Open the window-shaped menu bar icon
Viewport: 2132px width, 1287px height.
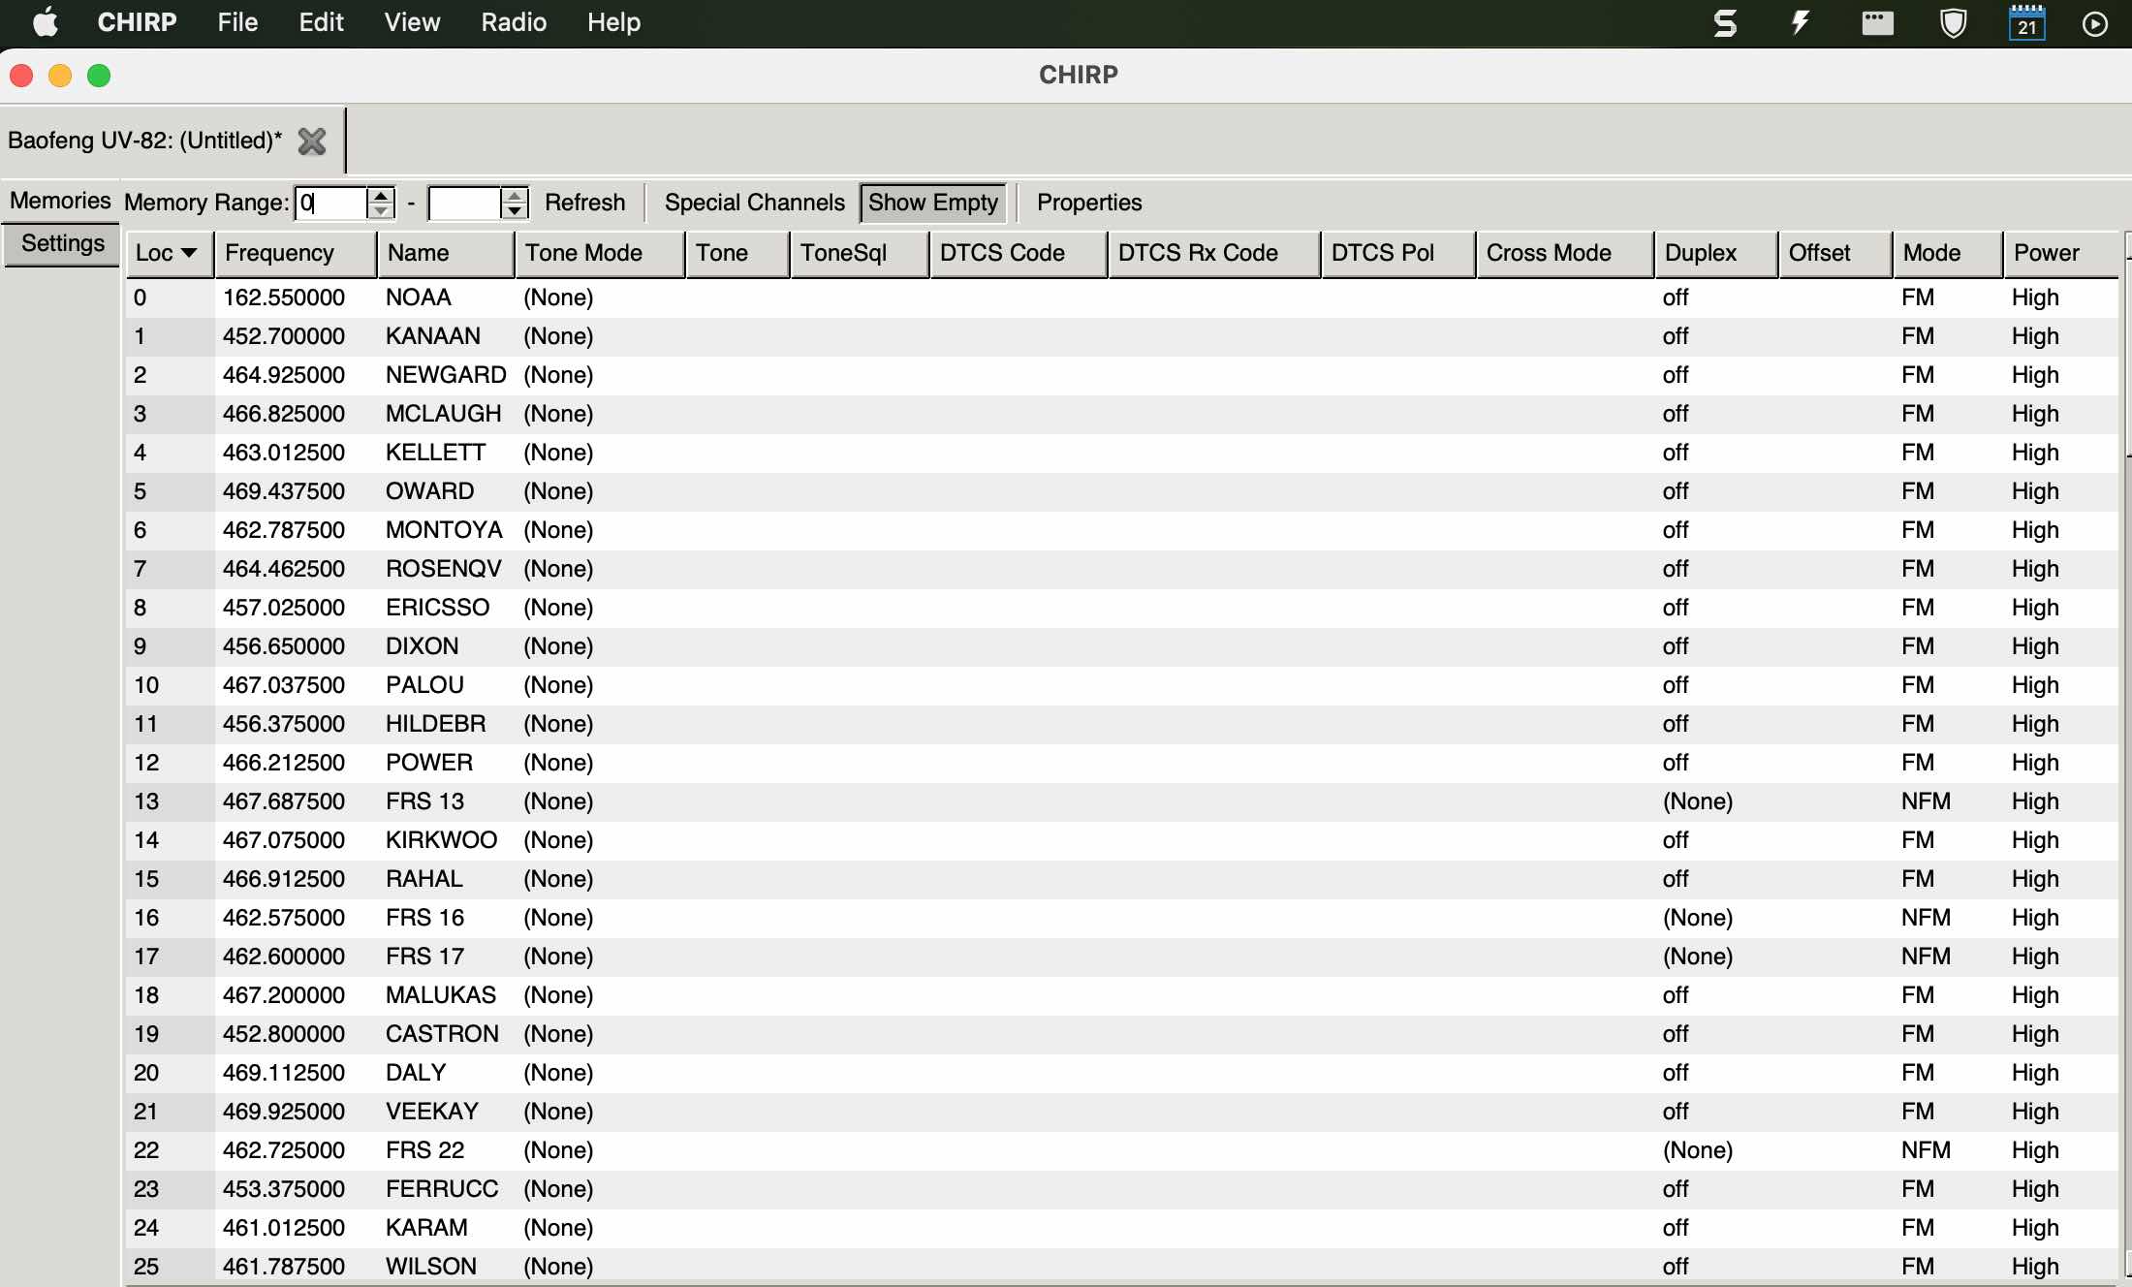(1877, 22)
